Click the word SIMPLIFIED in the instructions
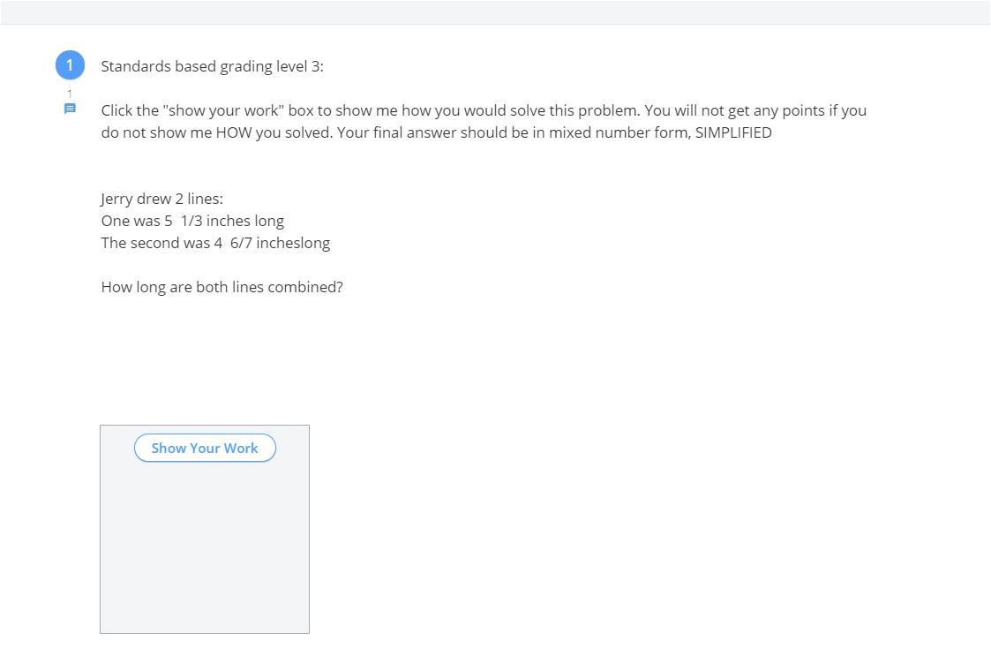The width and height of the screenshot is (991, 649). (733, 132)
